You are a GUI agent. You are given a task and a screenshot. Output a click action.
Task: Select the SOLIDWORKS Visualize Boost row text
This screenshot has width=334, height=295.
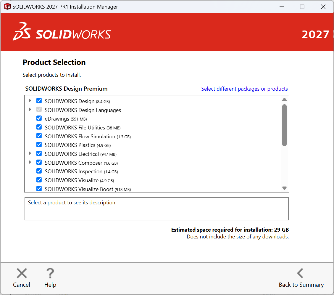[x=88, y=189]
